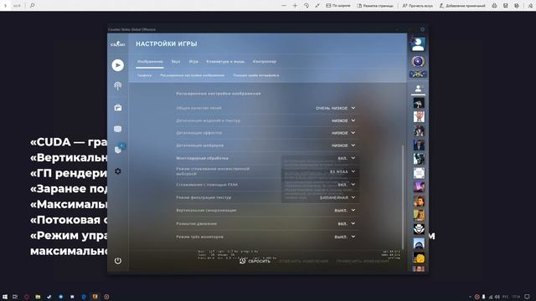Viewport: 536px width, 301px height.
Task: Open the Многоядерная обработка dropdown
Action: click(x=346, y=158)
